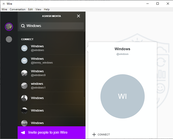
Task: Click the large WI profile avatar
Action: pyautogui.click(x=123, y=96)
